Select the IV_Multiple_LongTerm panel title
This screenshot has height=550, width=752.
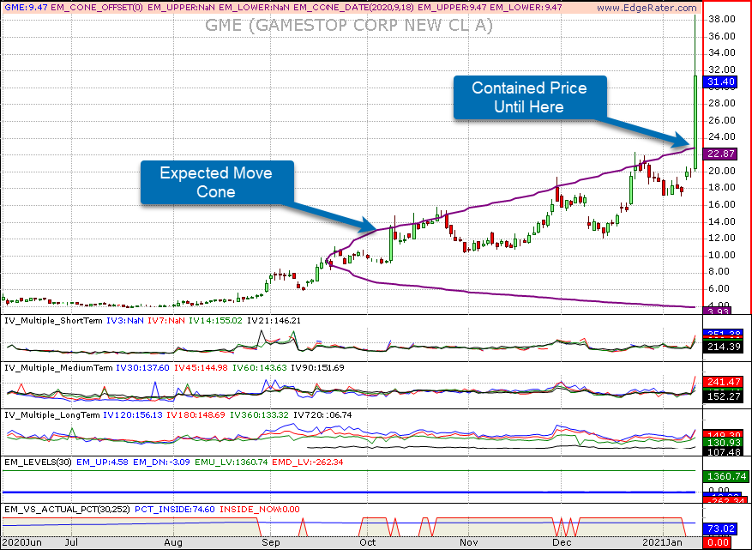coord(51,415)
